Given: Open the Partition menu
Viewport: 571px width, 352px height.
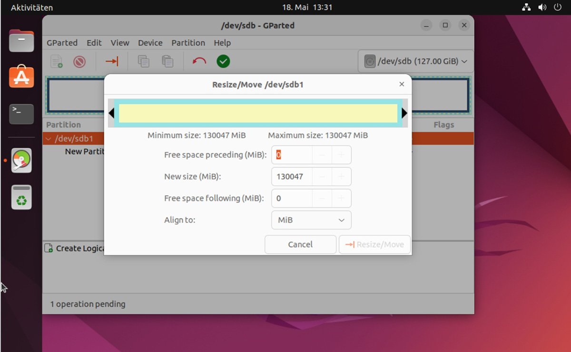Looking at the screenshot, I should pyautogui.click(x=188, y=43).
